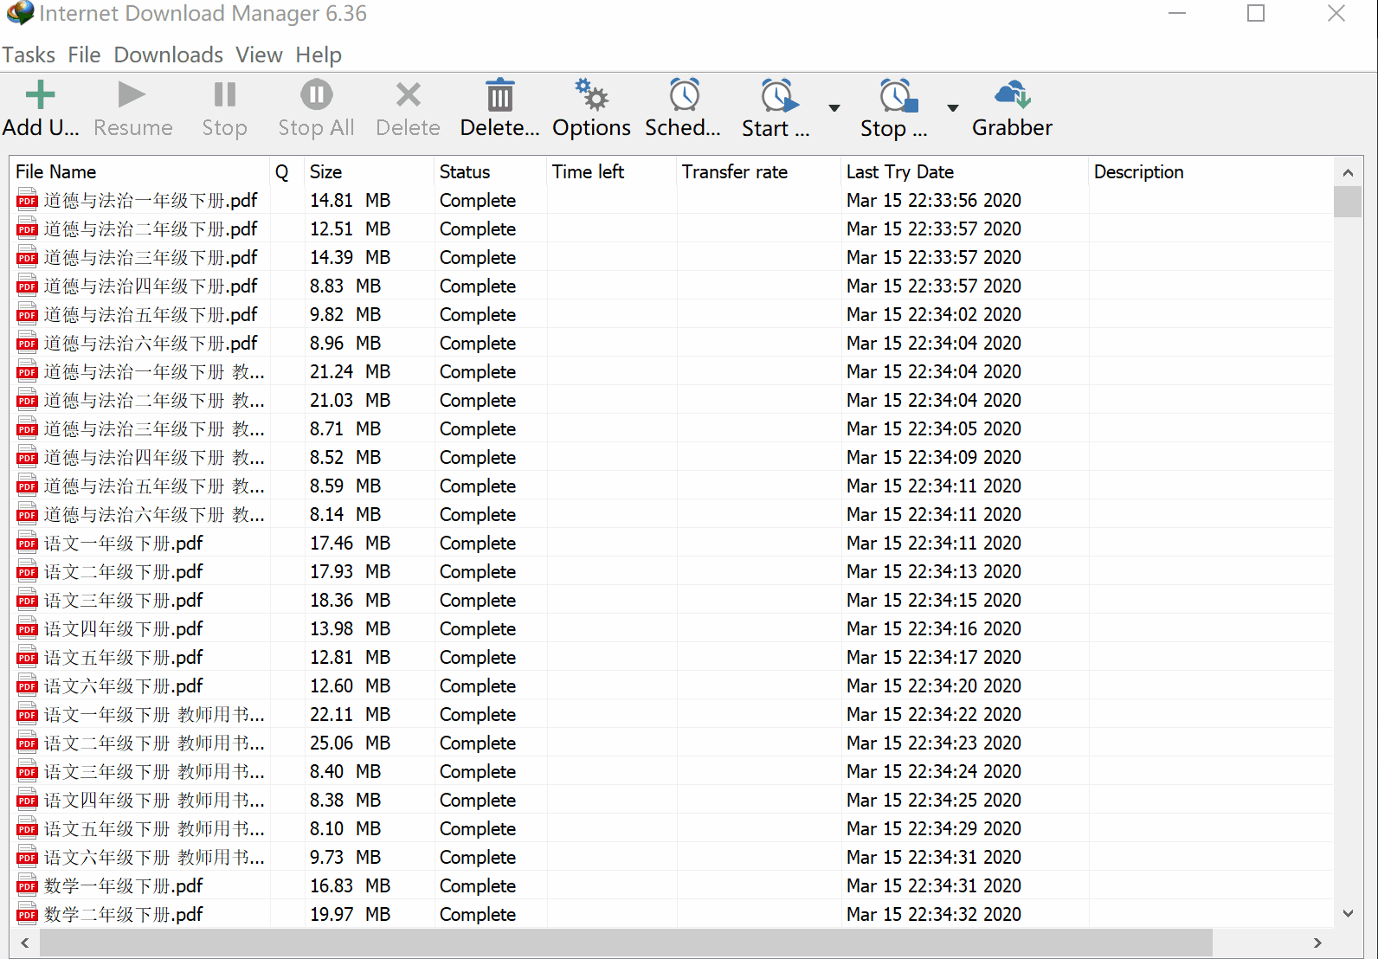Click the Q column header
Viewport: 1378px width, 959px height.
click(x=287, y=171)
